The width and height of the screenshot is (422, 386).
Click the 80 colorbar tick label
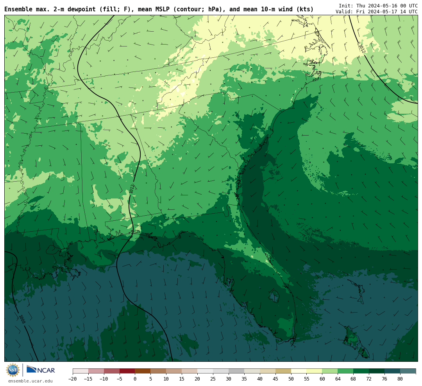coord(401,379)
